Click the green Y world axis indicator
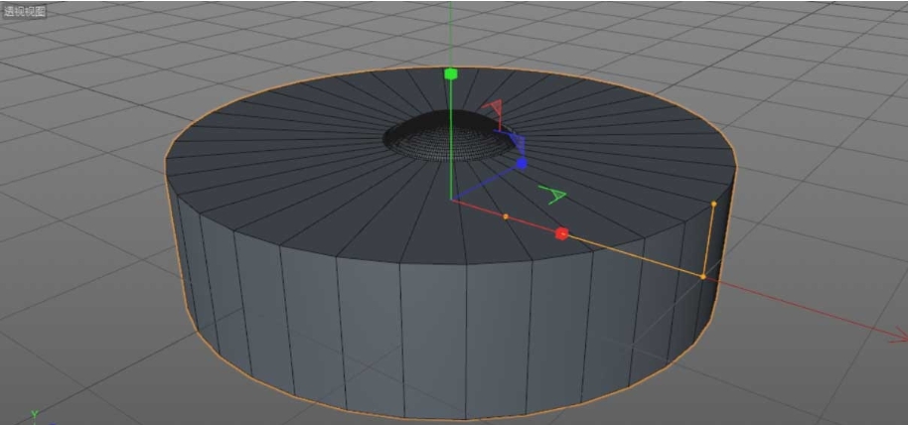Screen dimensions: 908x425 (x=34, y=413)
